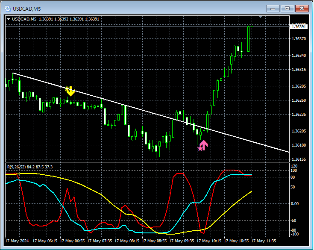The height and width of the screenshot is (250, 314).
Task: Click the 1.36285 price scale label
Action: coord(298,86)
